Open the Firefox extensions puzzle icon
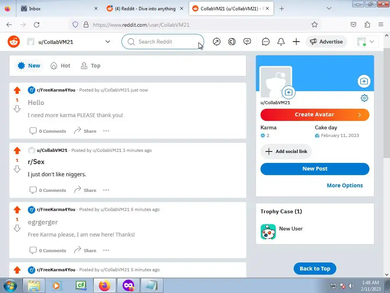390x293 pixels. (367, 24)
